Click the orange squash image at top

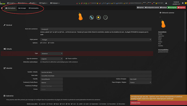[x=80, y=16]
